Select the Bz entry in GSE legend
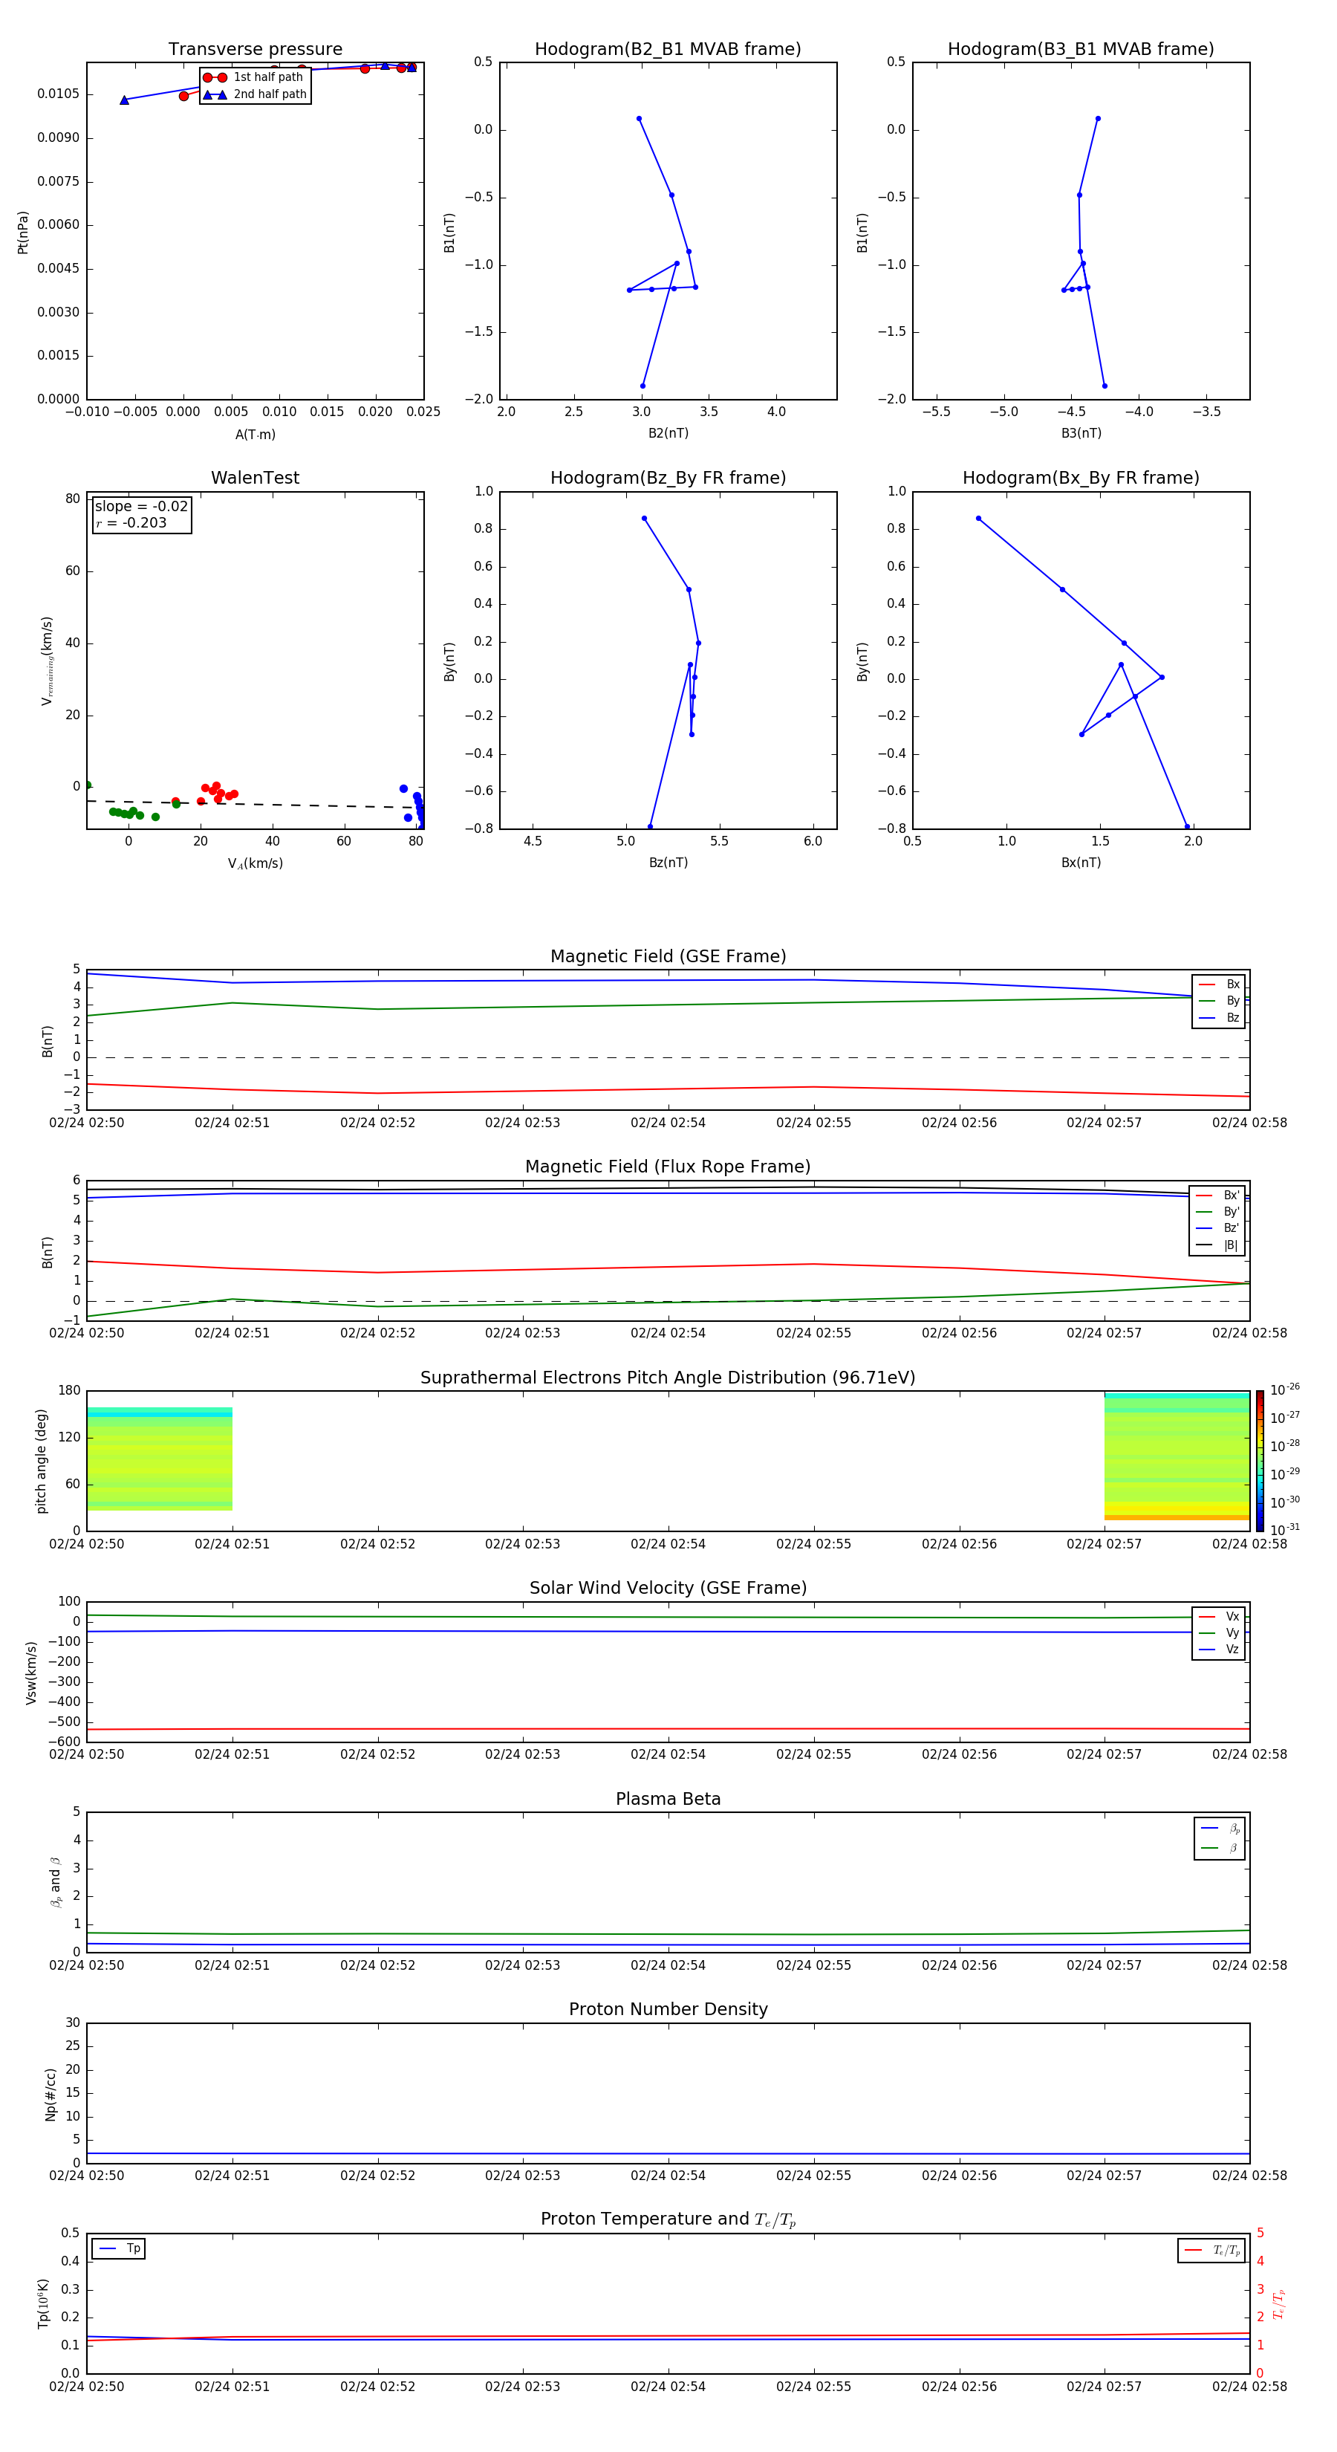The width and height of the screenshot is (1337, 2452). point(1219,1017)
